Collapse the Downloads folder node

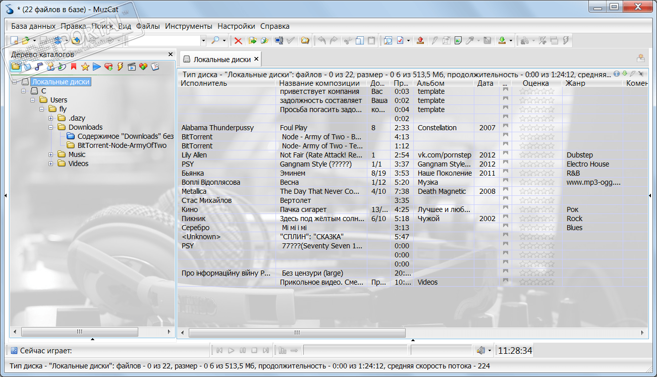point(51,128)
